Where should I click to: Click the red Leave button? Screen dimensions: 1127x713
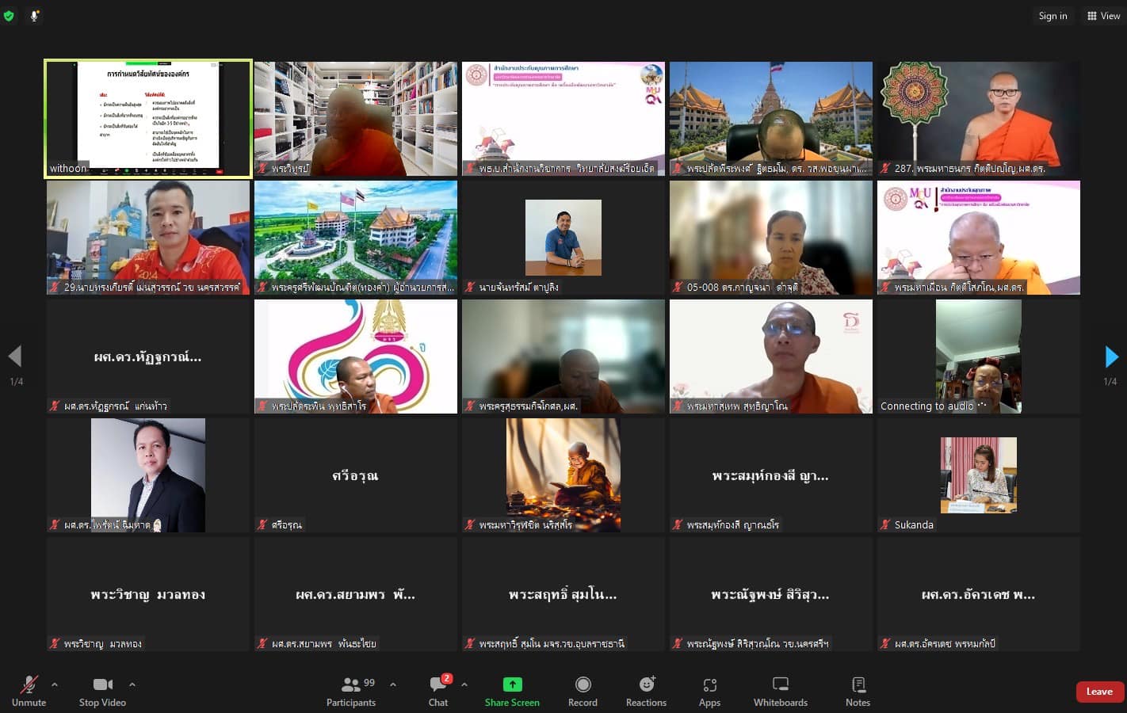tap(1099, 692)
